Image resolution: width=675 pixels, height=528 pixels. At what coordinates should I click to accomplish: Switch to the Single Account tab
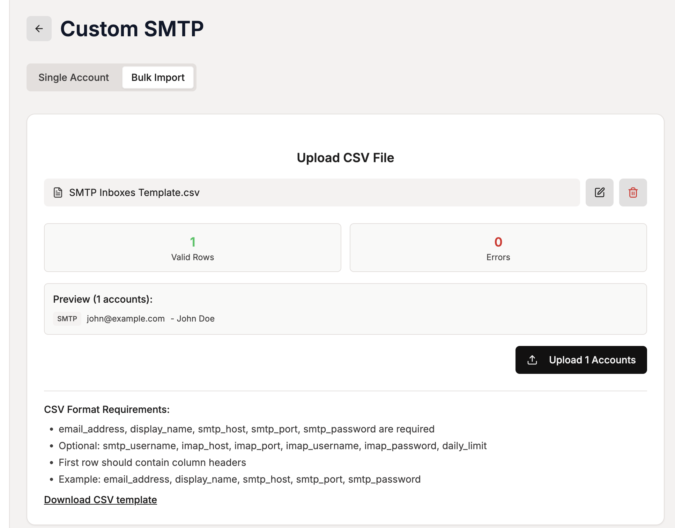(74, 77)
